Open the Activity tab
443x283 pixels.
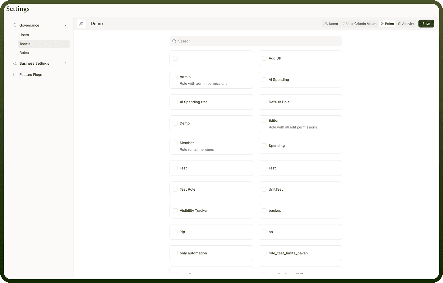click(x=406, y=24)
